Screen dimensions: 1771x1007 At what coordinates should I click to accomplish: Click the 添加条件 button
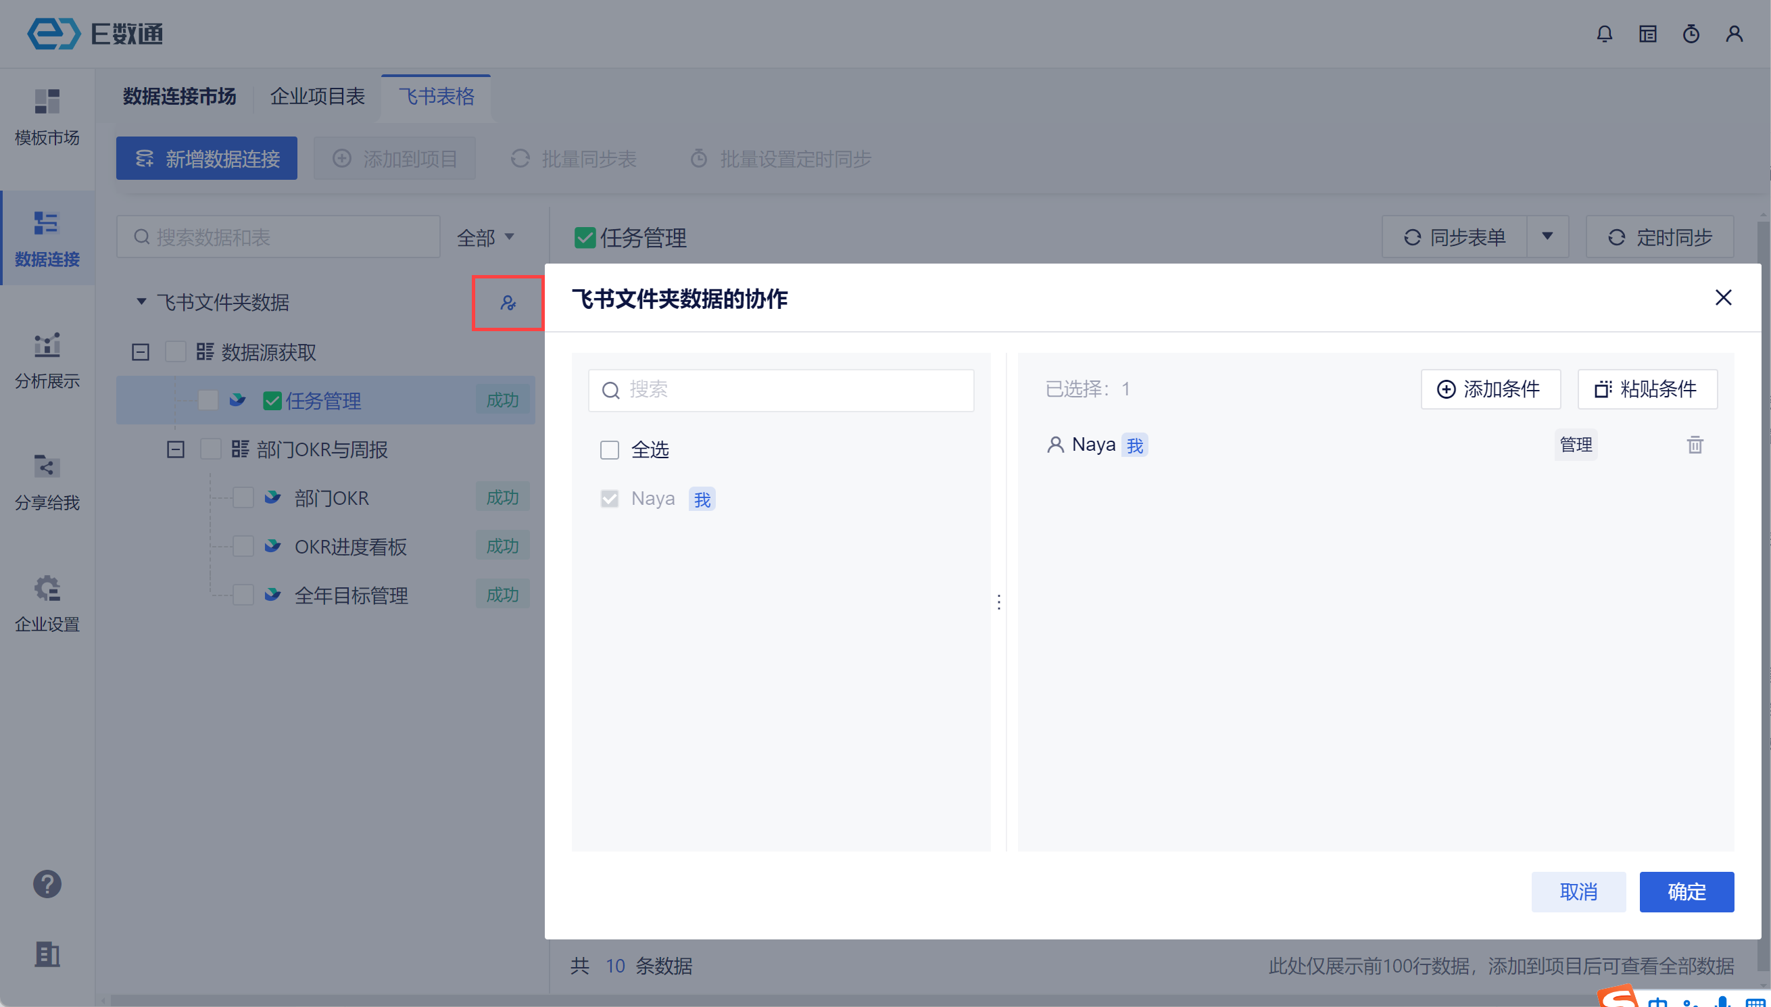click(1490, 389)
